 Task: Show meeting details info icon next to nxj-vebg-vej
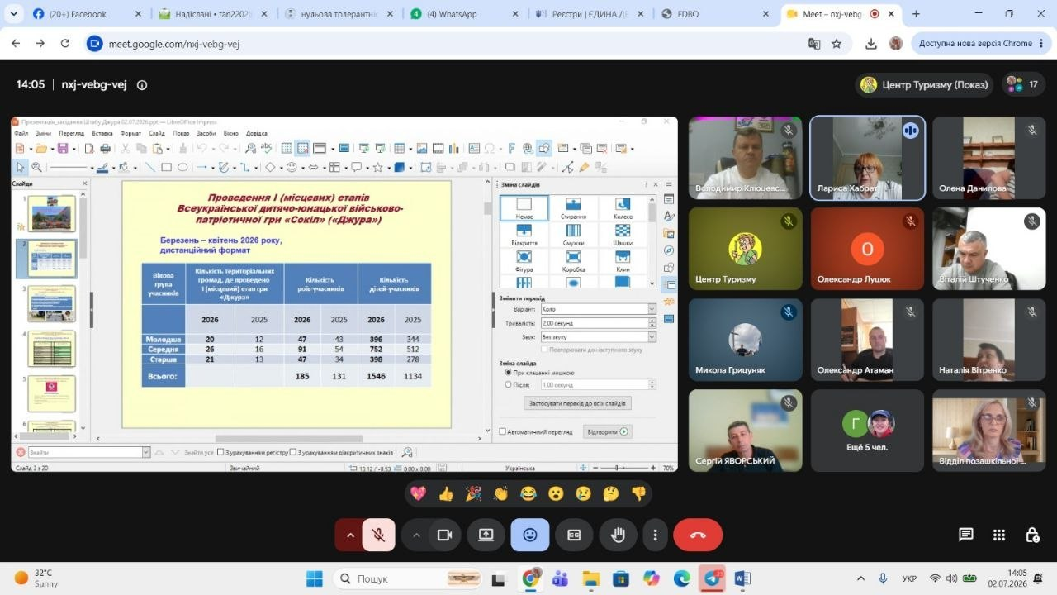(x=141, y=84)
